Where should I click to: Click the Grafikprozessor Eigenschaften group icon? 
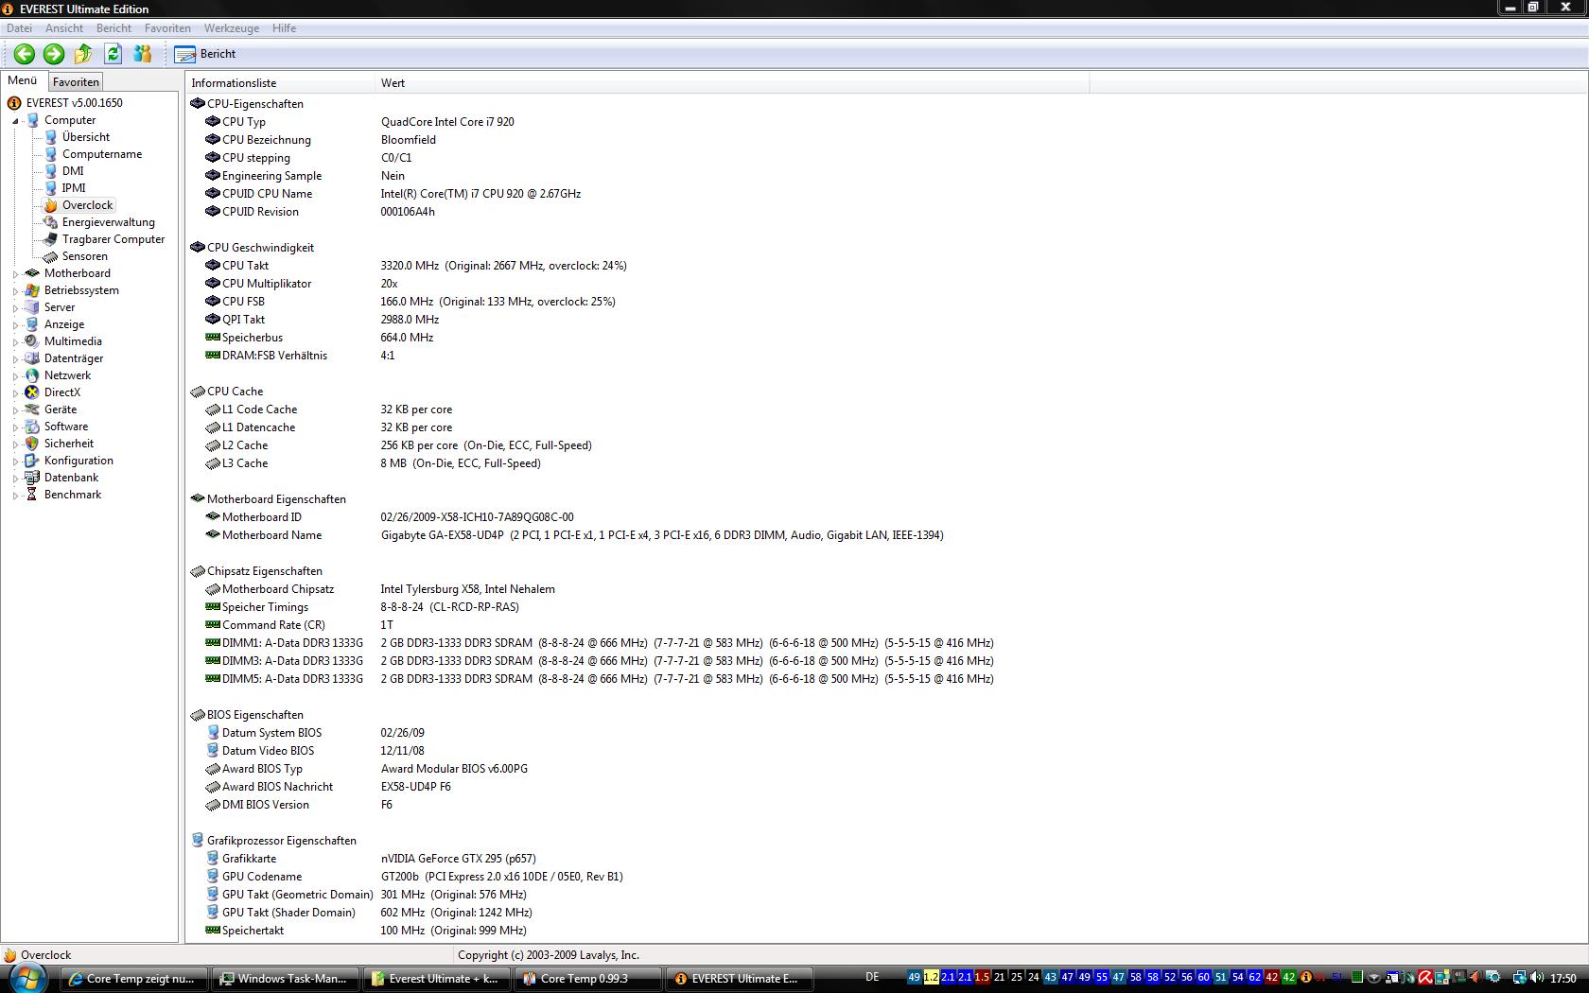pos(198,841)
